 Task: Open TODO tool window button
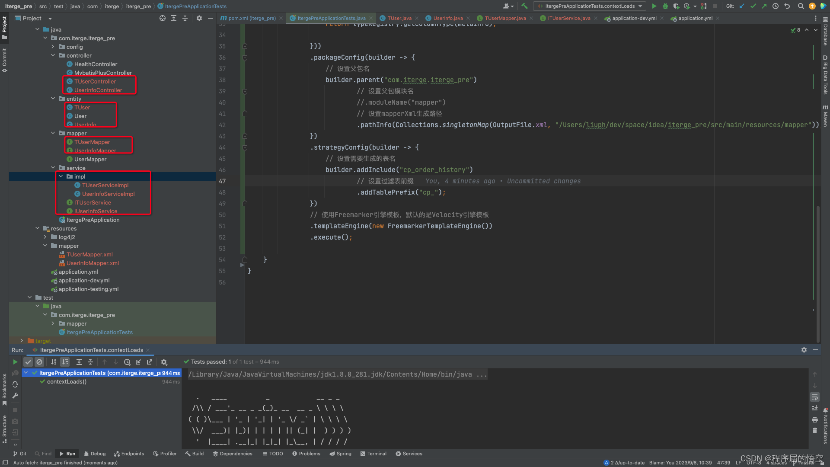(x=272, y=454)
